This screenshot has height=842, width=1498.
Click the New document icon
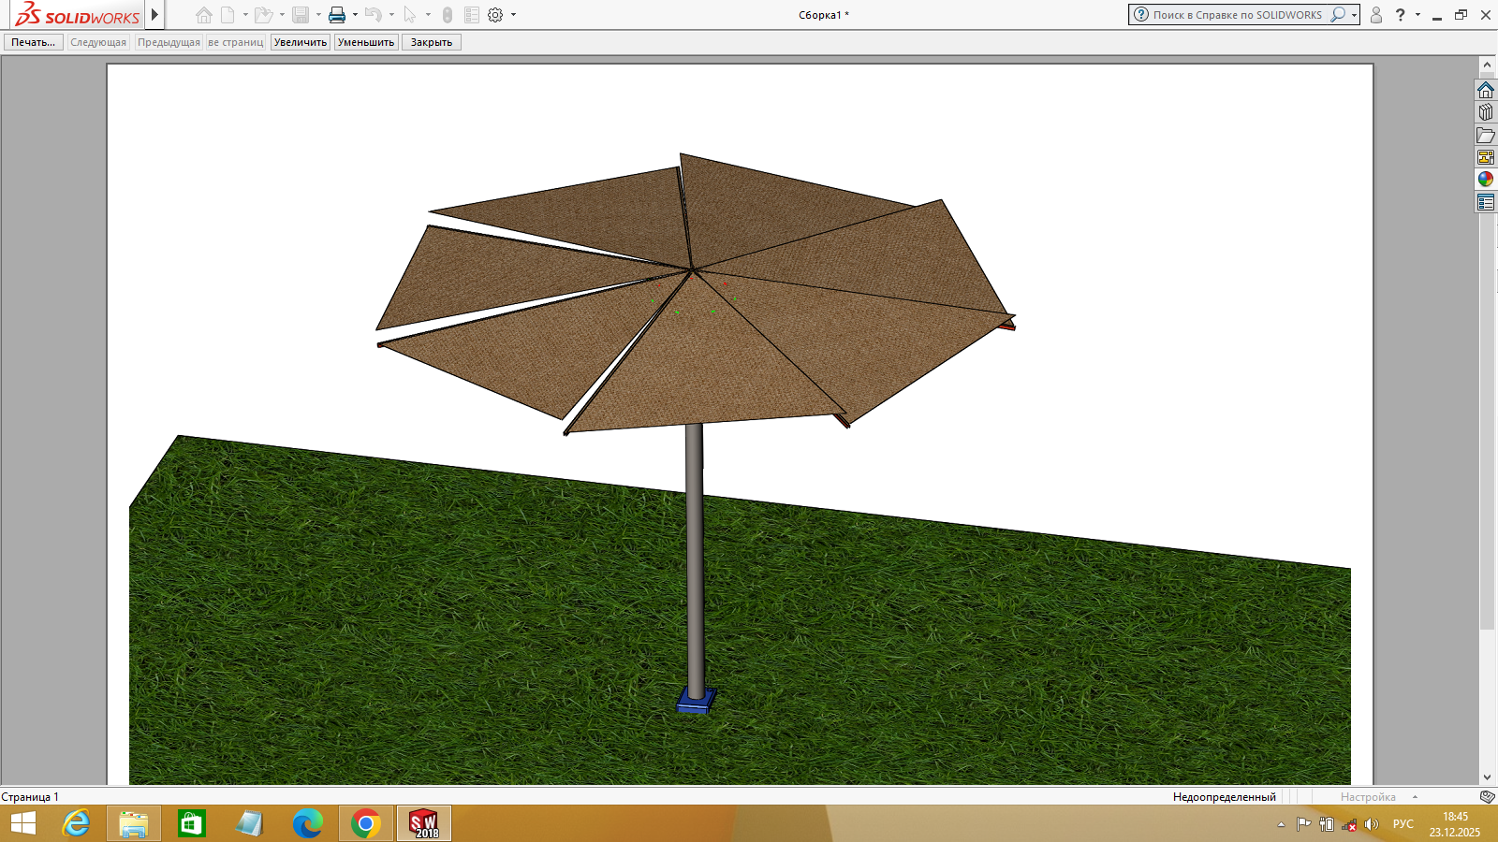point(228,15)
